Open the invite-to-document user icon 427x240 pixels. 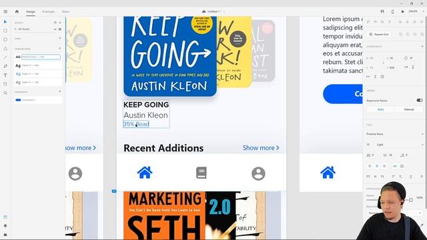click(x=382, y=12)
